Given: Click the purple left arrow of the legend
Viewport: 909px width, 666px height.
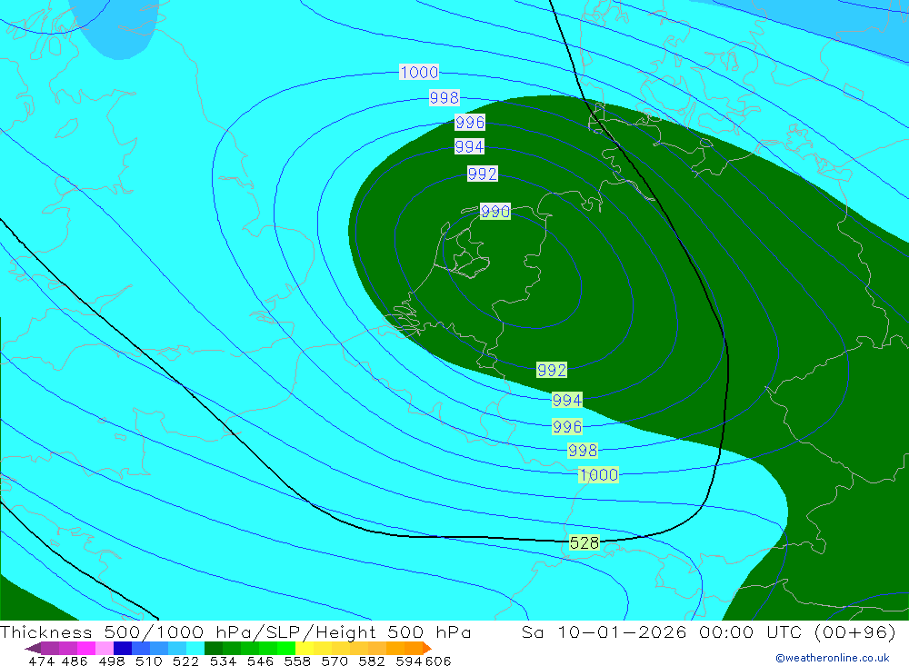Looking at the screenshot, I should (33, 648).
